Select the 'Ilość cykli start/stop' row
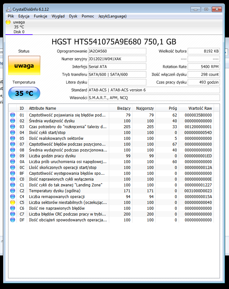The width and height of the screenshot is (229, 289). click(111, 132)
